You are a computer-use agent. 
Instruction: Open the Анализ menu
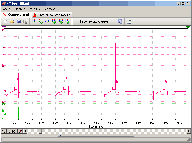point(35,9)
